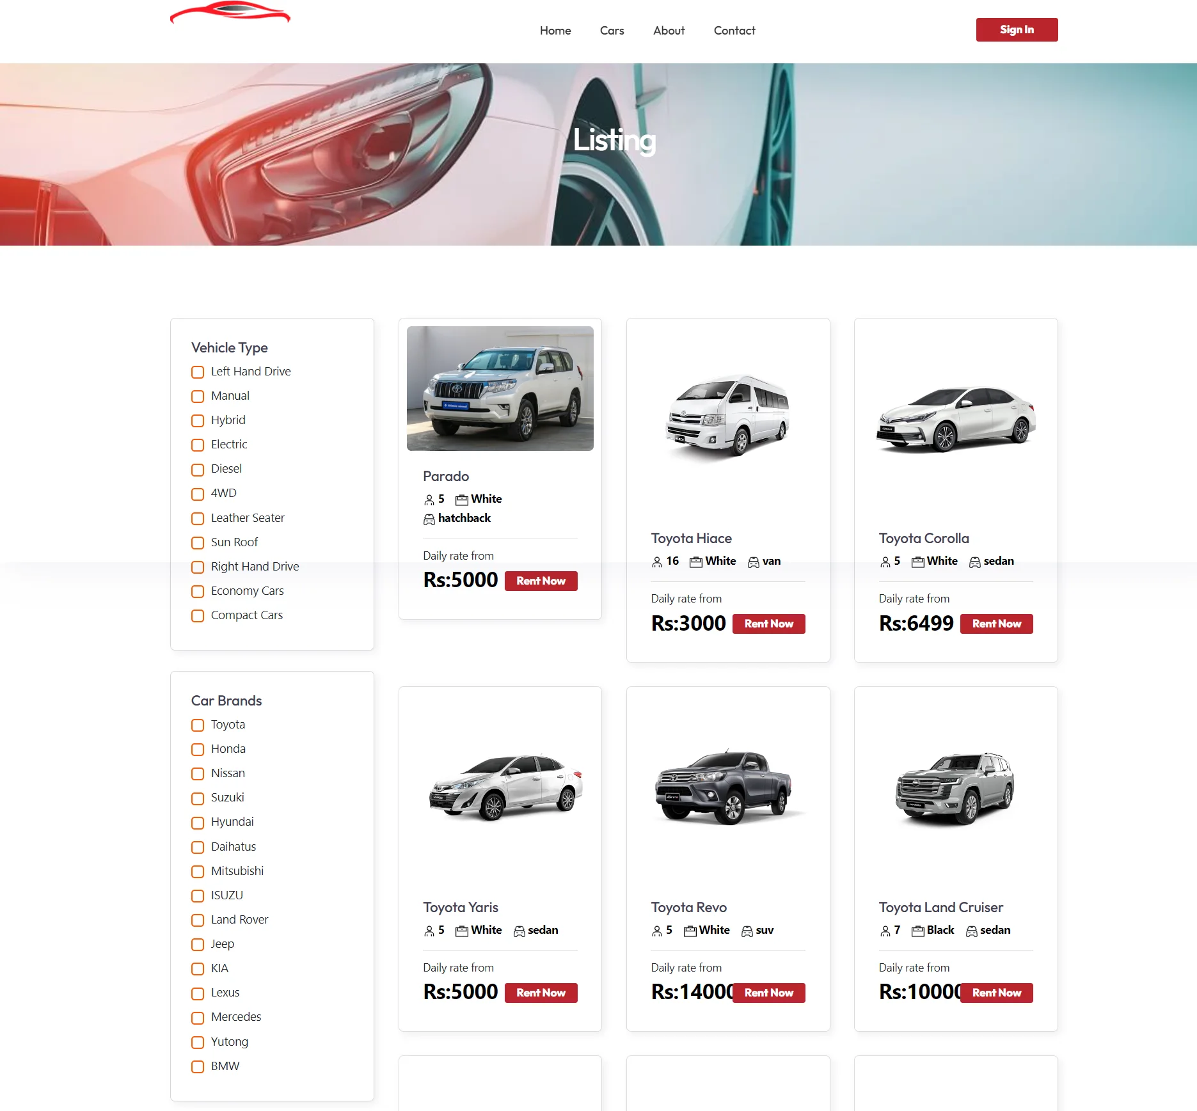Enable the Toyota brand filter
The height and width of the screenshot is (1111, 1197).
click(198, 725)
